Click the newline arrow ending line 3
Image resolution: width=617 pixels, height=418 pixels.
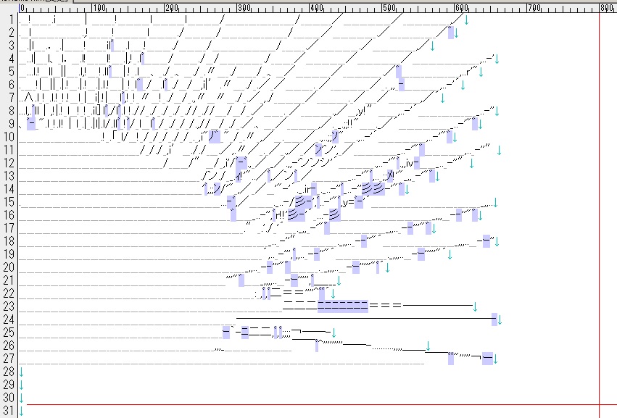[432, 46]
